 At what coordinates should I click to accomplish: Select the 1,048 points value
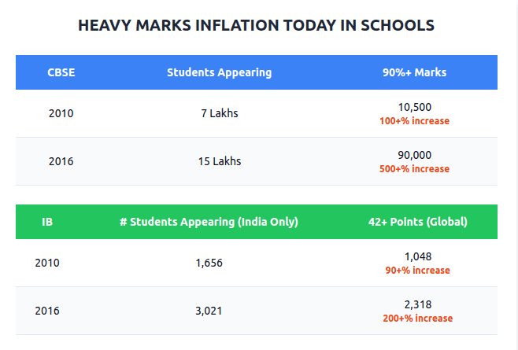(x=417, y=256)
